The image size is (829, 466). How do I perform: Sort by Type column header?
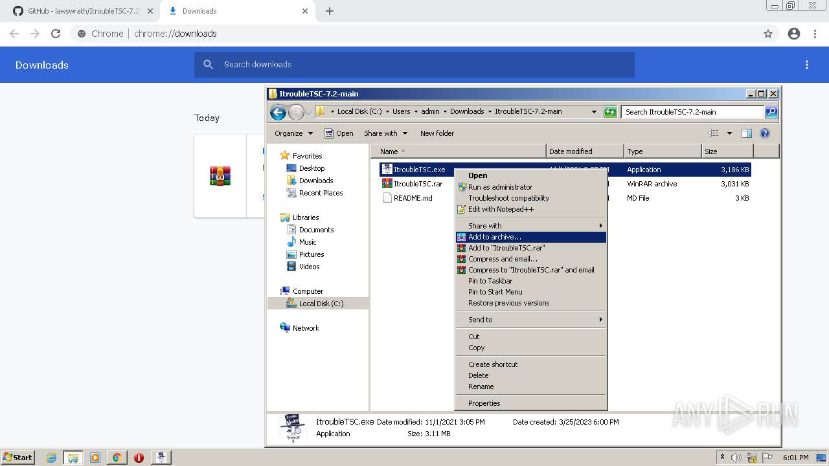663,151
